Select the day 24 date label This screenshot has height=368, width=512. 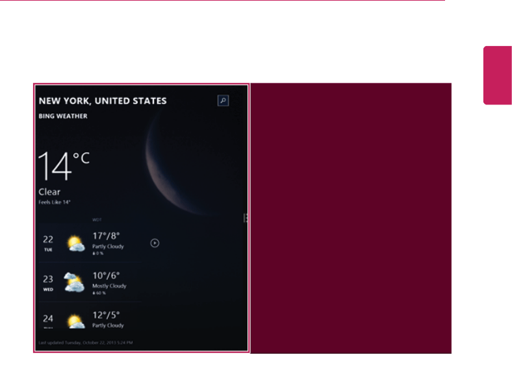48,319
